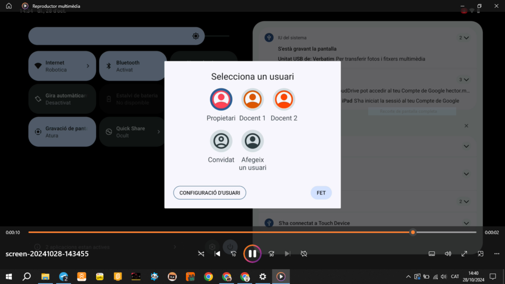Toggle the repeat playback option
505x284 pixels.
(304, 253)
